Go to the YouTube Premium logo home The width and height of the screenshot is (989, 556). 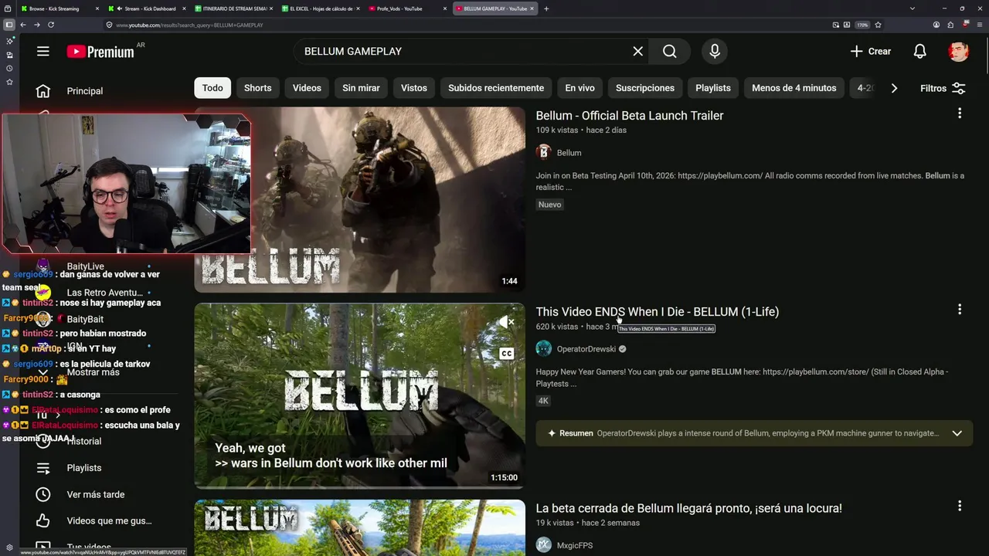point(101,52)
